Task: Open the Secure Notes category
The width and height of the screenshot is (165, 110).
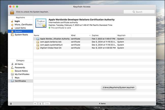Action: [21, 71]
